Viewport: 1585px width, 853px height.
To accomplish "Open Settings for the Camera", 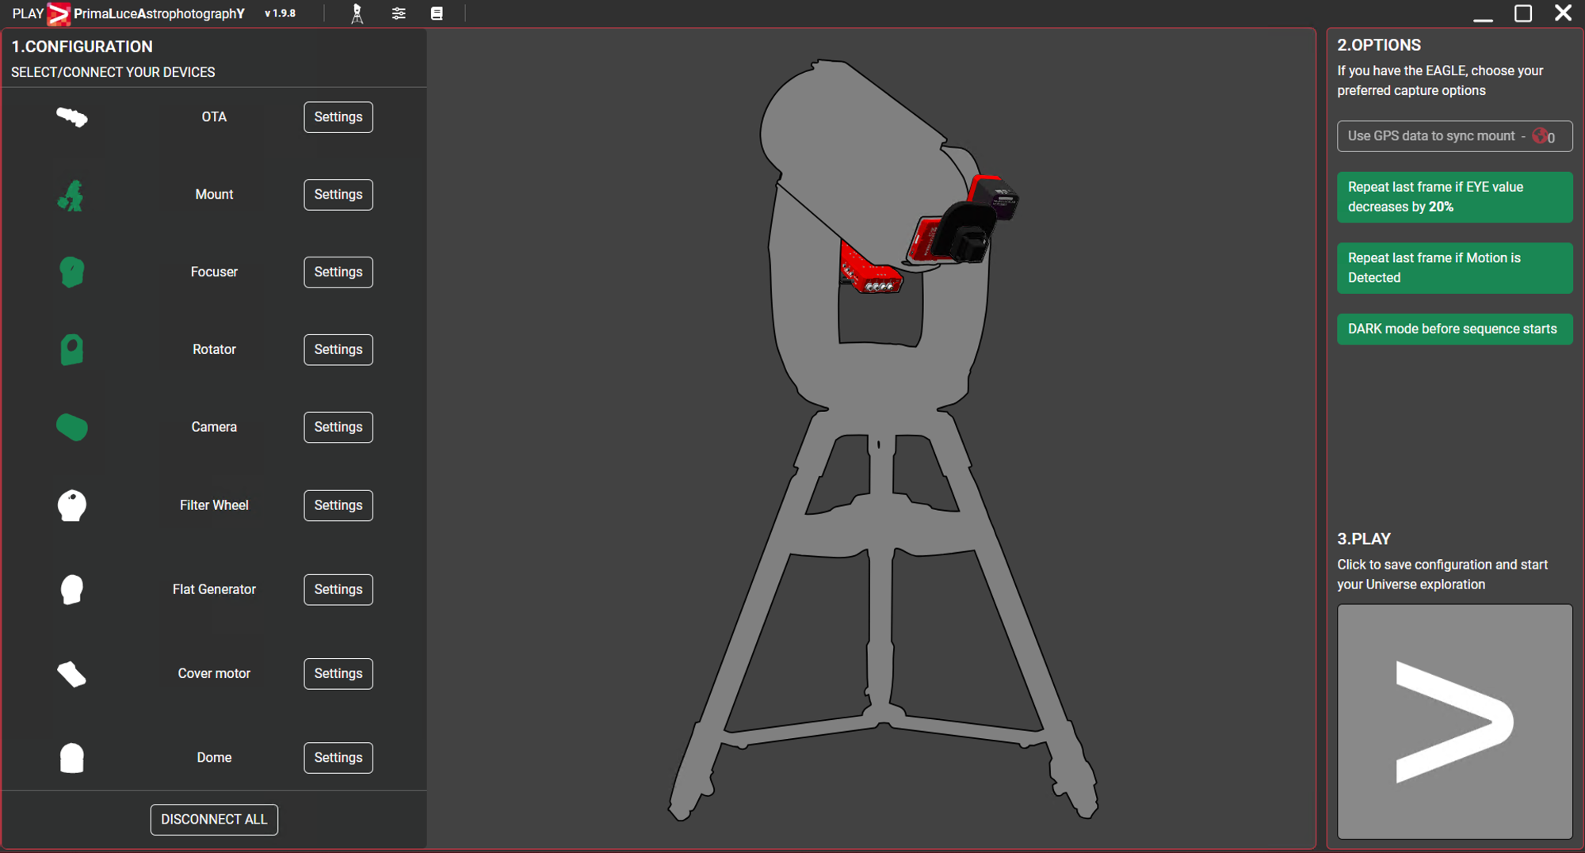I will pos(338,427).
